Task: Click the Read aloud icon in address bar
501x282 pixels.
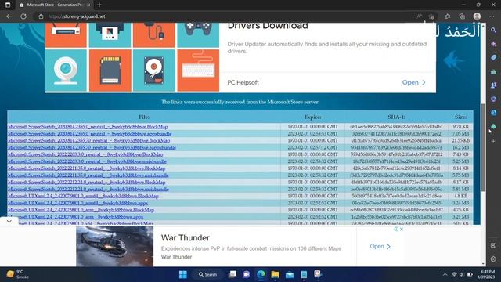Action: pos(420,16)
